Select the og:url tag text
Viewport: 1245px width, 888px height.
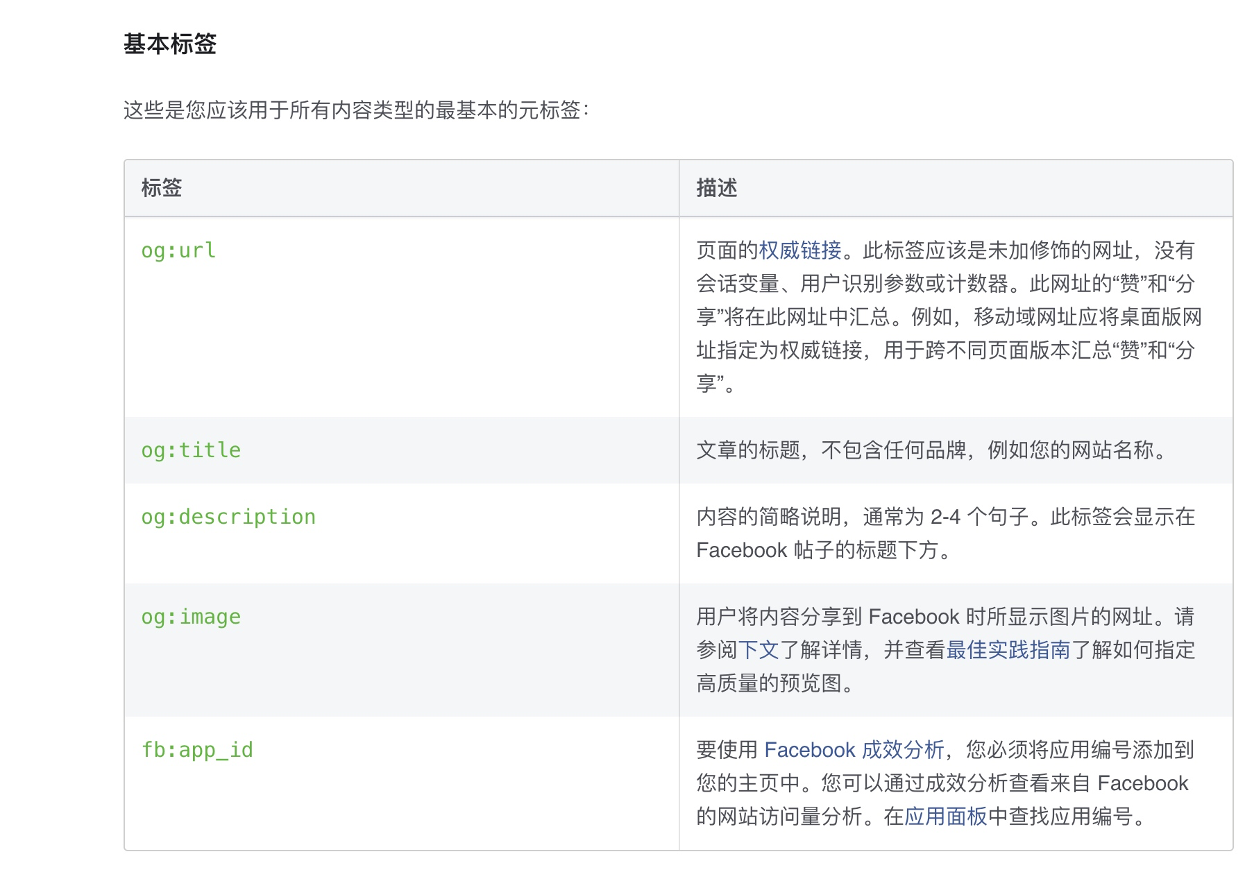coord(178,250)
